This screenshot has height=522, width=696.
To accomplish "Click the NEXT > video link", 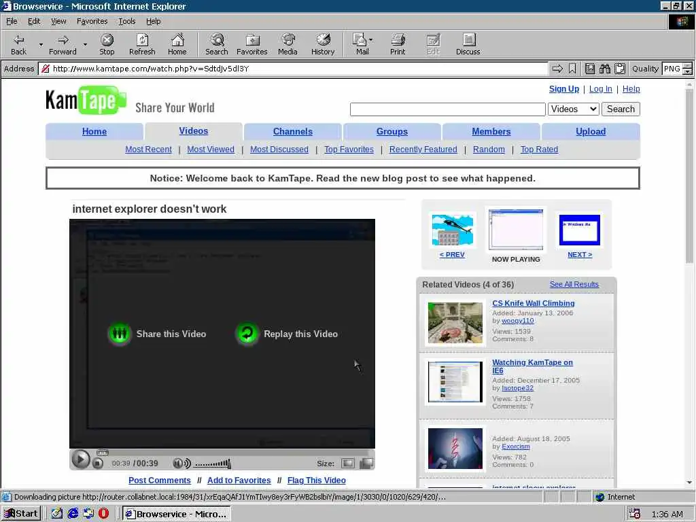I will pos(580,255).
